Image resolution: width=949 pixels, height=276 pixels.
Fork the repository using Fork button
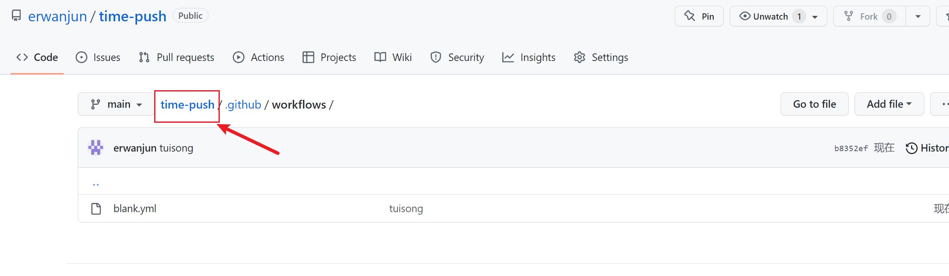click(870, 16)
